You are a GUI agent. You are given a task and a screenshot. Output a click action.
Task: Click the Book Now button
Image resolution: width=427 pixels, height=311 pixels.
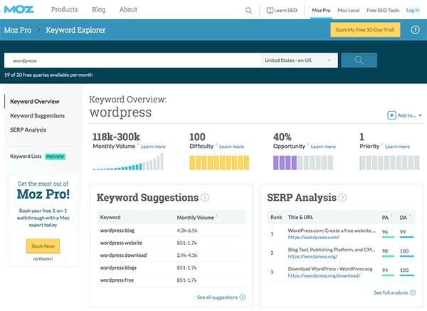pyautogui.click(x=43, y=246)
